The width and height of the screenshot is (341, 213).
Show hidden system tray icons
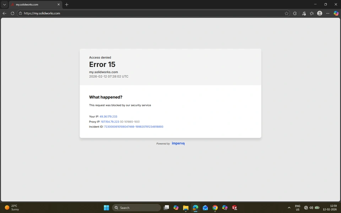pyautogui.click(x=289, y=208)
